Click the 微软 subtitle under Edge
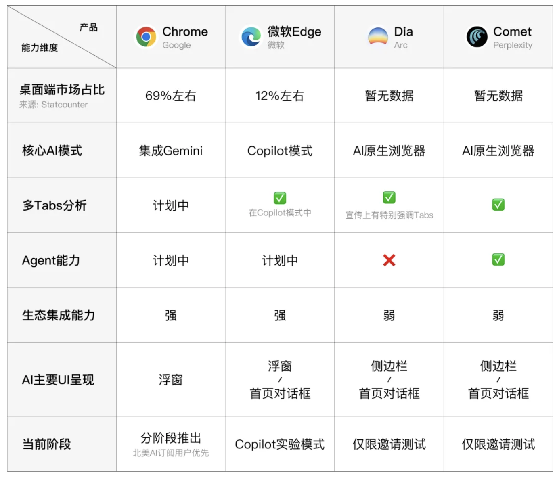This screenshot has width=557, height=477. click(276, 45)
